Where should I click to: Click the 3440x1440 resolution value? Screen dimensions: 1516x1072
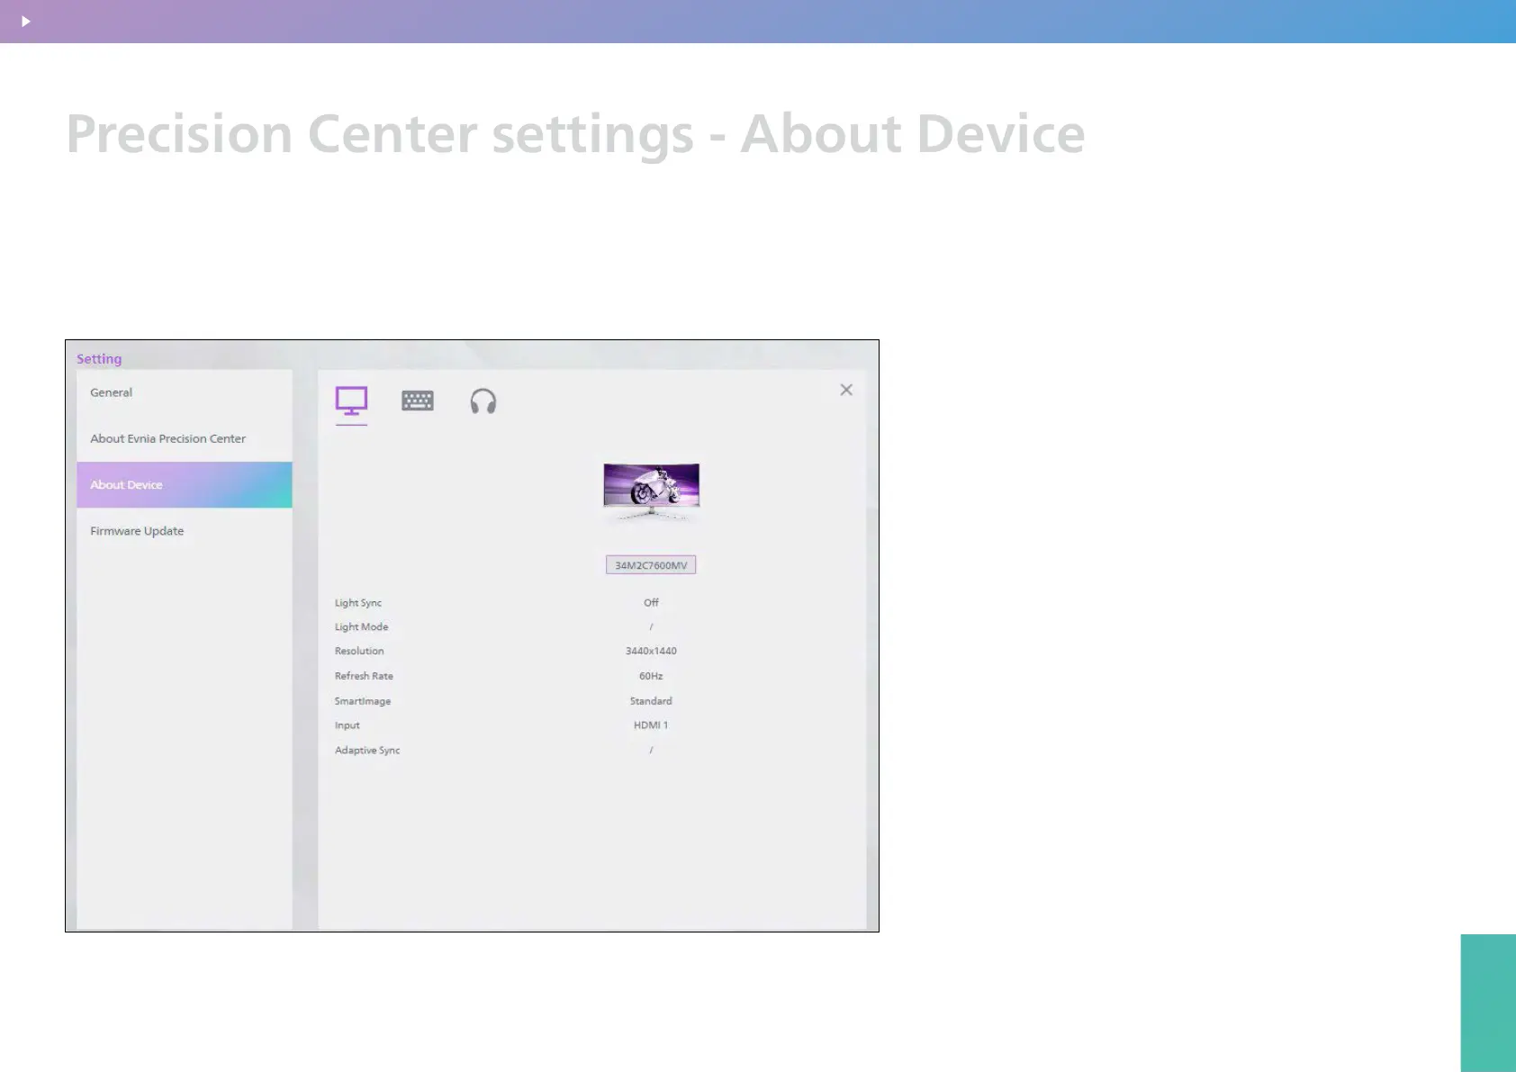click(x=651, y=651)
